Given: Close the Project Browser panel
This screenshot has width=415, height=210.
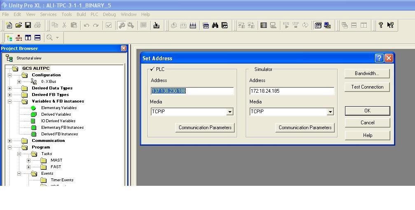Looking at the screenshot, I should pyautogui.click(x=124, y=48).
